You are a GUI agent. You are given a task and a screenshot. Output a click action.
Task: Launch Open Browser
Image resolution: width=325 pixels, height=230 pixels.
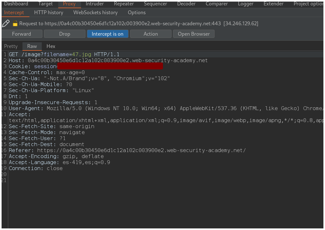click(194, 34)
